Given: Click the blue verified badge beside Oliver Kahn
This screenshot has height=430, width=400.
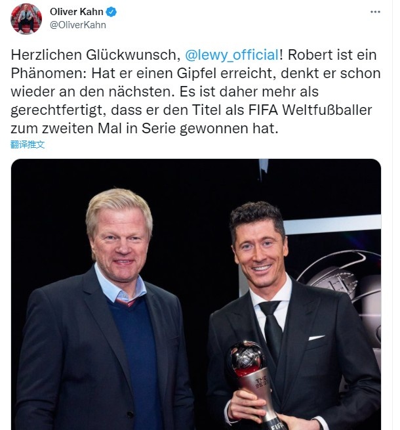Looking at the screenshot, I should pyautogui.click(x=111, y=12).
